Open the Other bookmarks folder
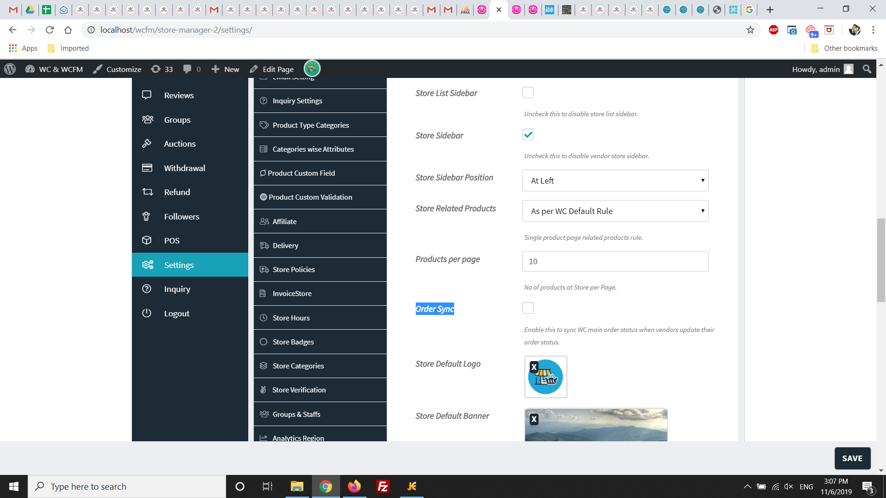Image resolution: width=886 pixels, height=498 pixels. click(844, 48)
